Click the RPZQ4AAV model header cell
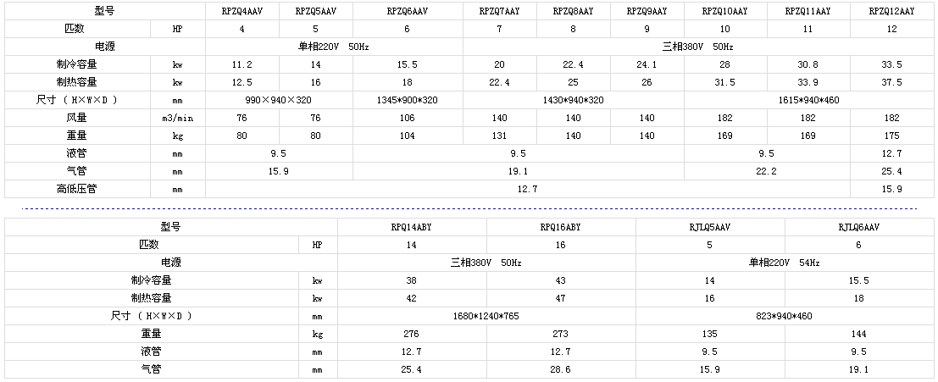 (242, 11)
